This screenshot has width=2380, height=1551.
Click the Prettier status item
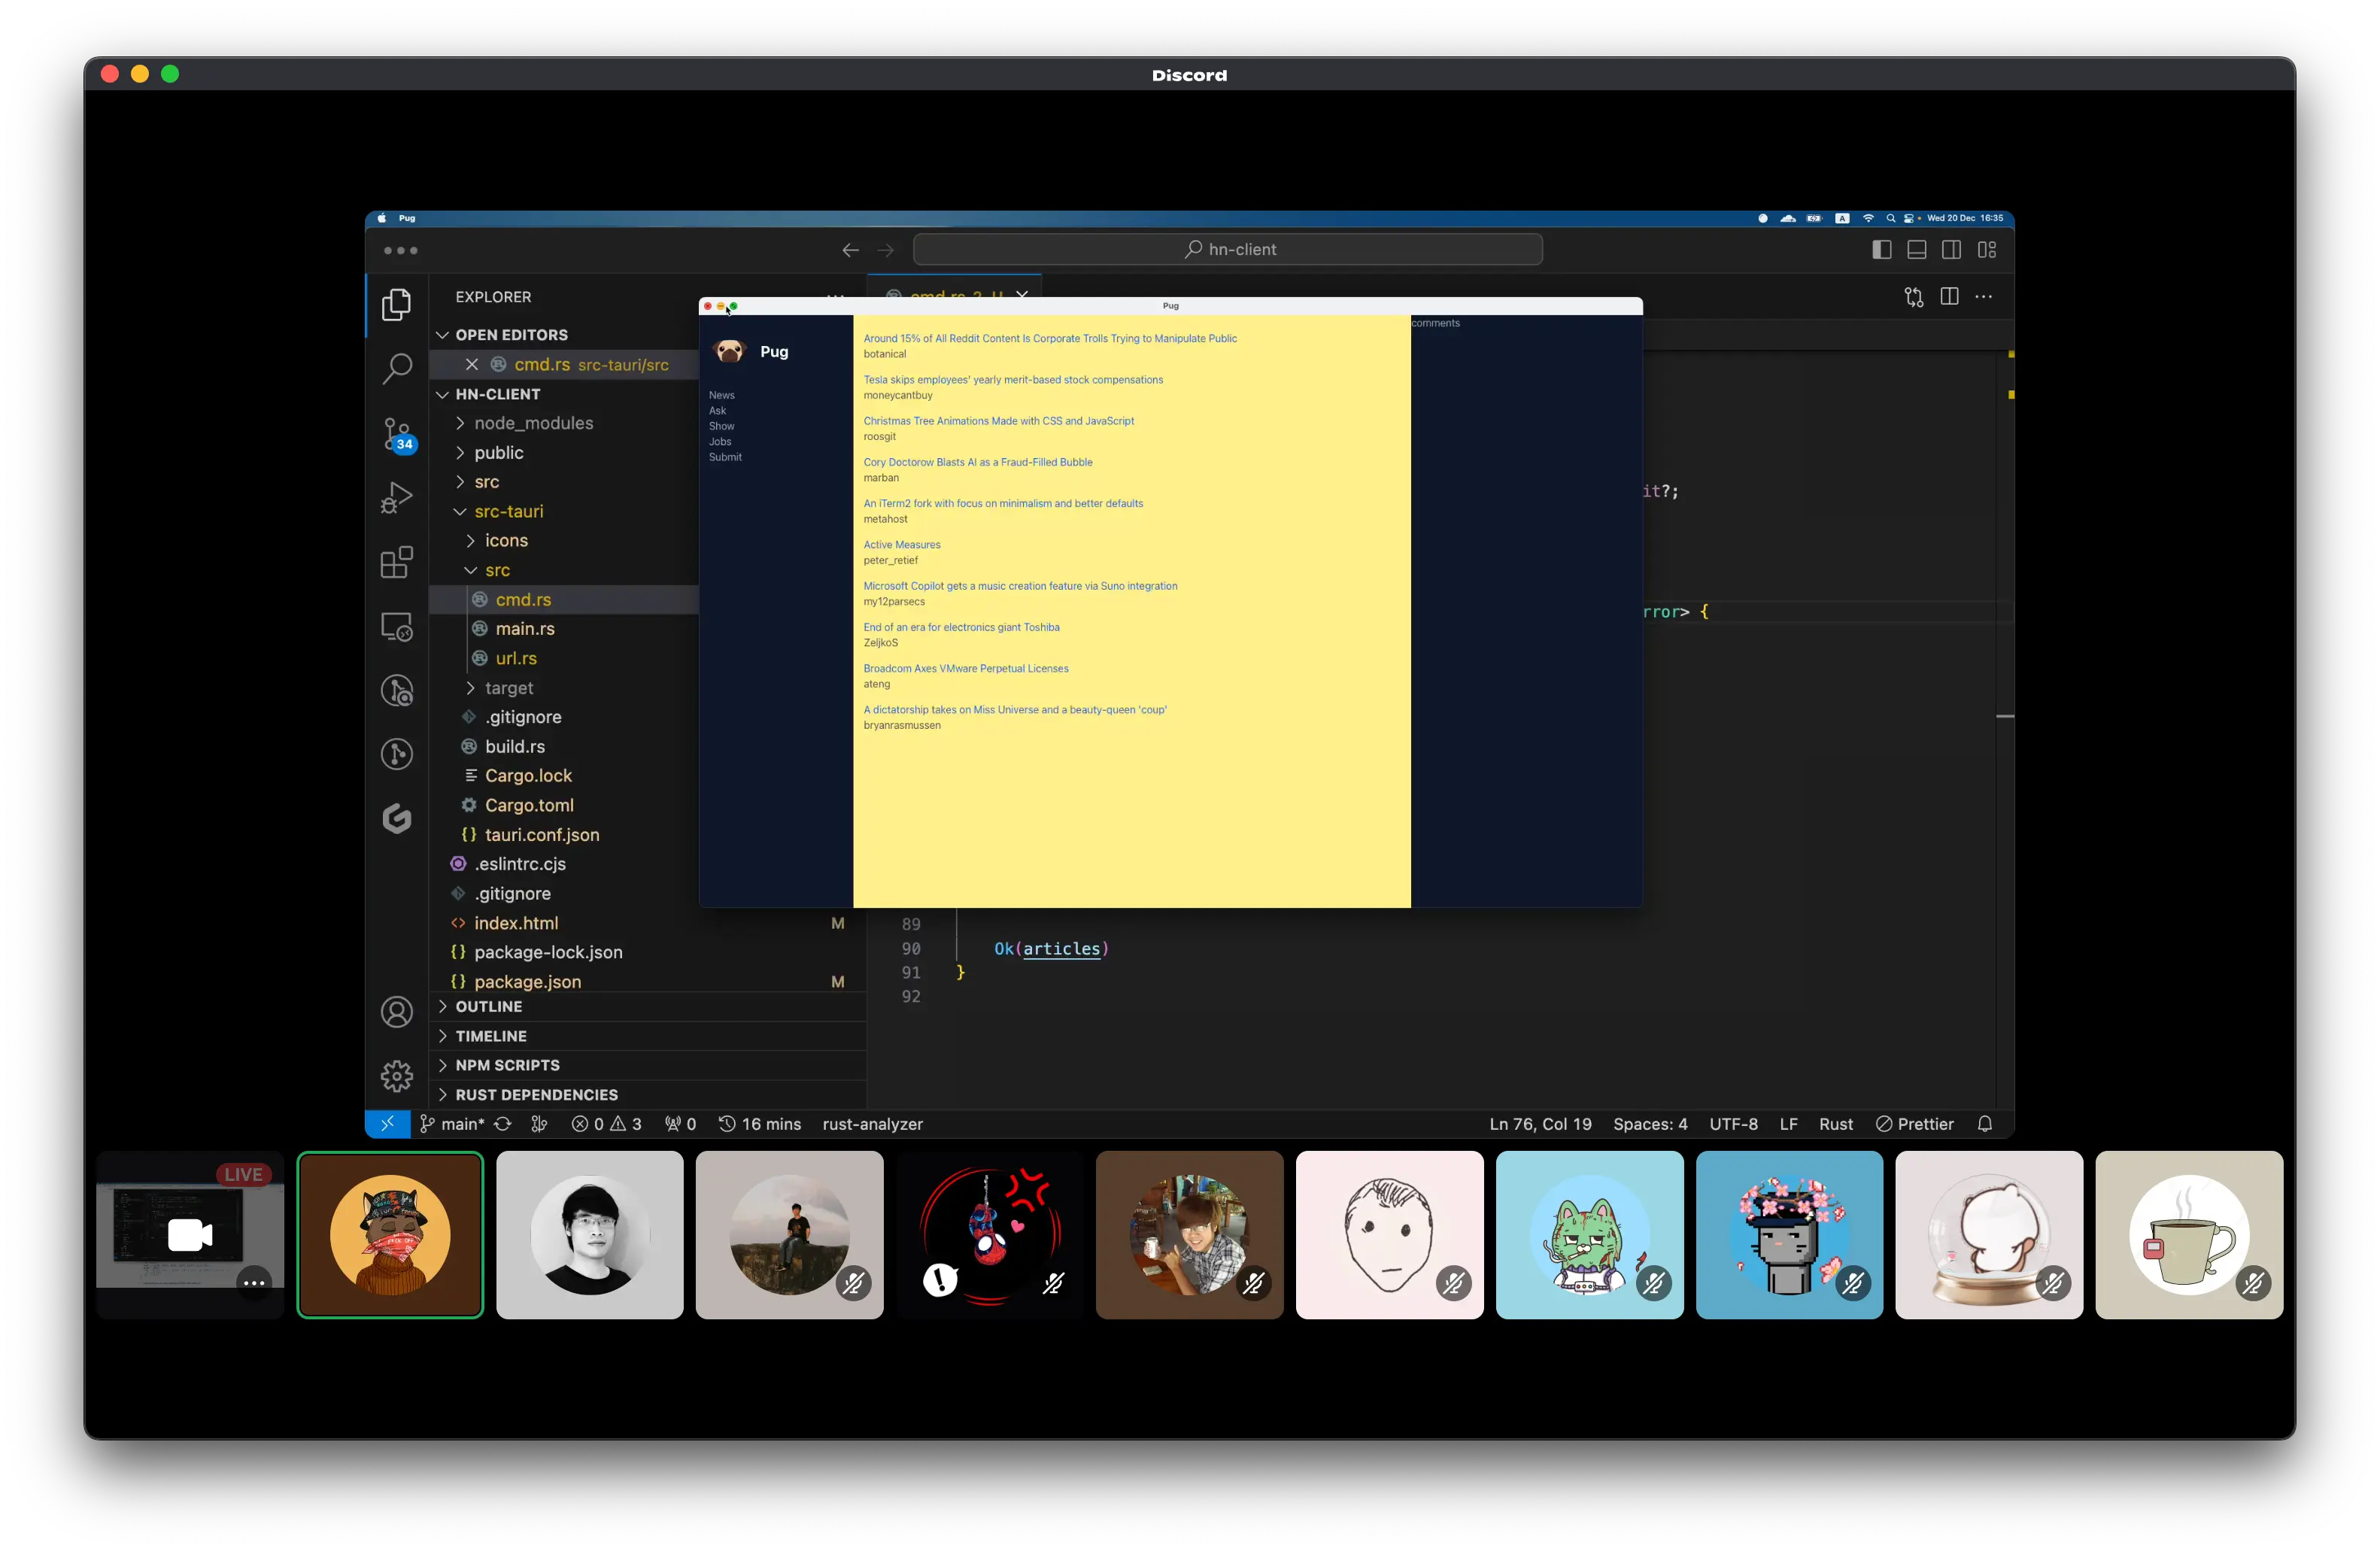(1914, 1124)
